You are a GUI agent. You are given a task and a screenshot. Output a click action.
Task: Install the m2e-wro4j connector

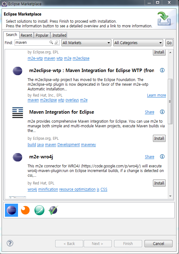[x=159, y=183]
